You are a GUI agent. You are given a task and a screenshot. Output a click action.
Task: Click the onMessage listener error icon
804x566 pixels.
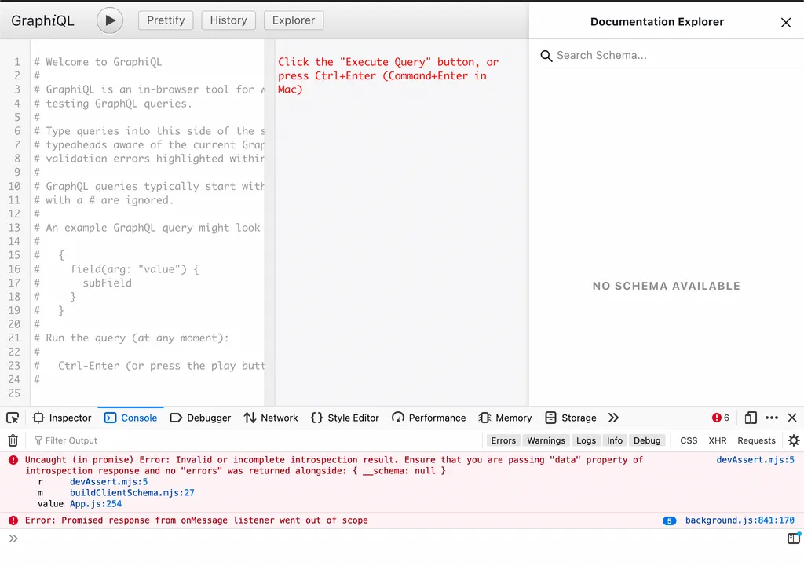[13, 520]
